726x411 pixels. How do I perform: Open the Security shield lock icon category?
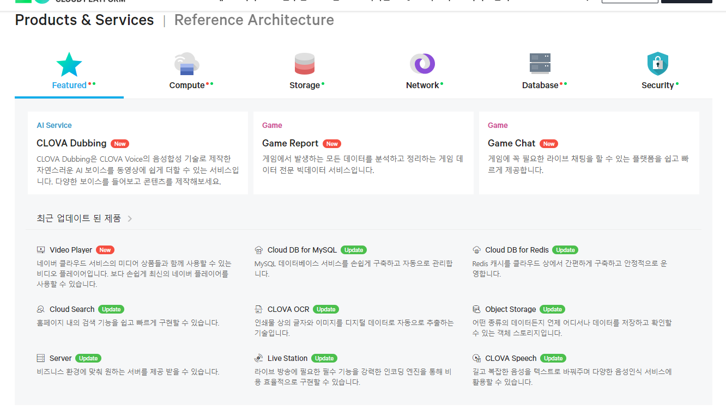pos(658,64)
